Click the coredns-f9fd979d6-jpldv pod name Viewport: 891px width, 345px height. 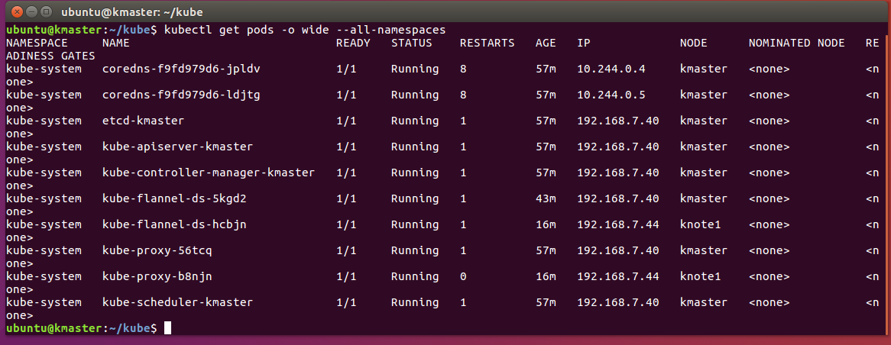181,69
